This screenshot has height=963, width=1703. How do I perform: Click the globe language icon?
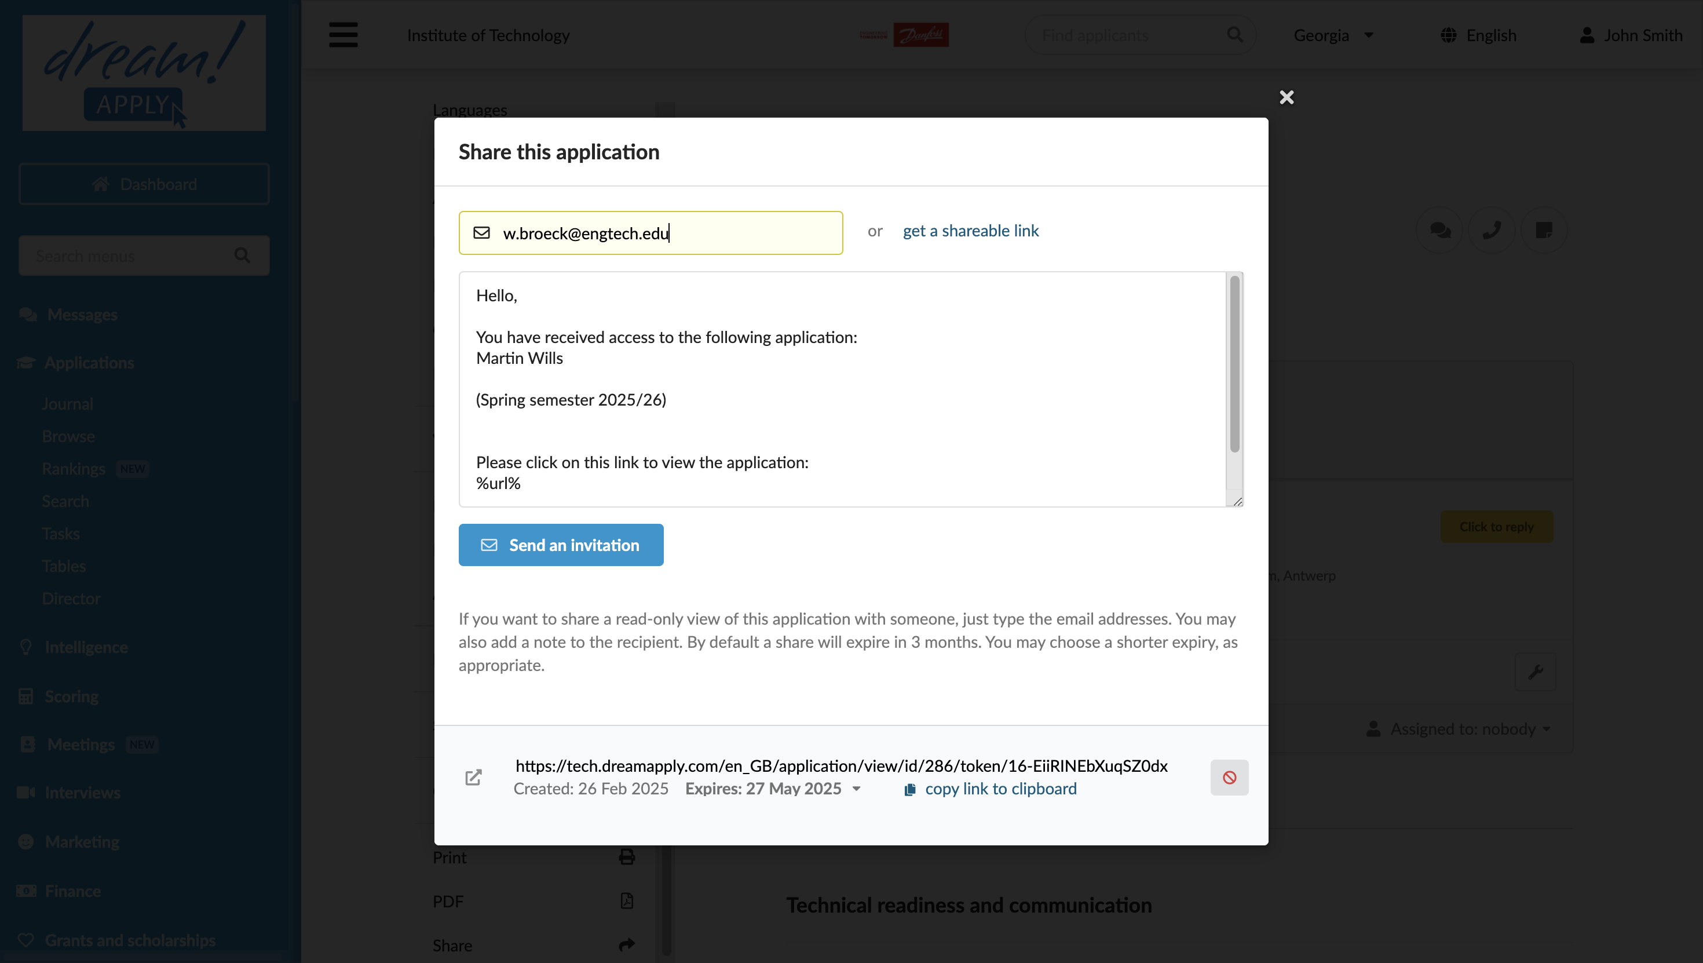(x=1449, y=35)
